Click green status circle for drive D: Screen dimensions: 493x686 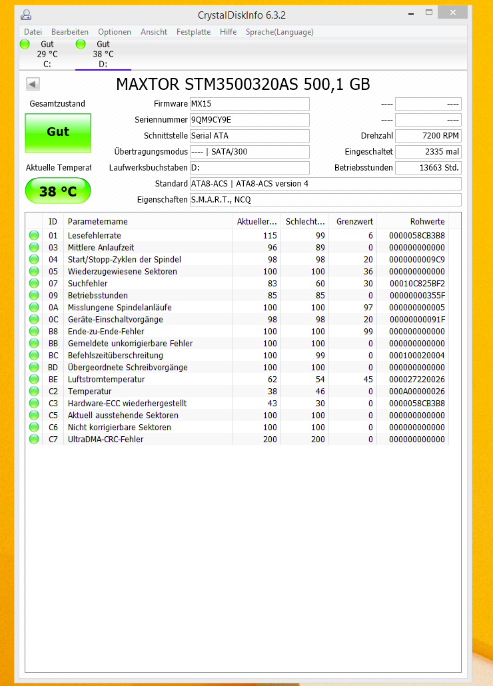point(81,44)
